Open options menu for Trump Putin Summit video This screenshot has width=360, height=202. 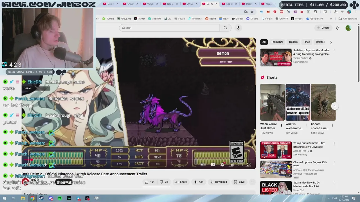point(334,144)
